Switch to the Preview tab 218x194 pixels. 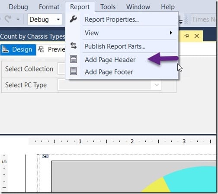51,49
